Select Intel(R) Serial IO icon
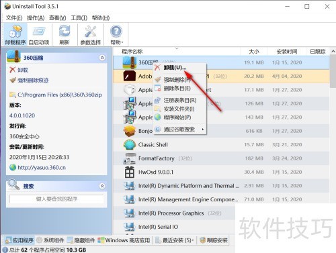This screenshot has height=253, width=336. (130, 227)
